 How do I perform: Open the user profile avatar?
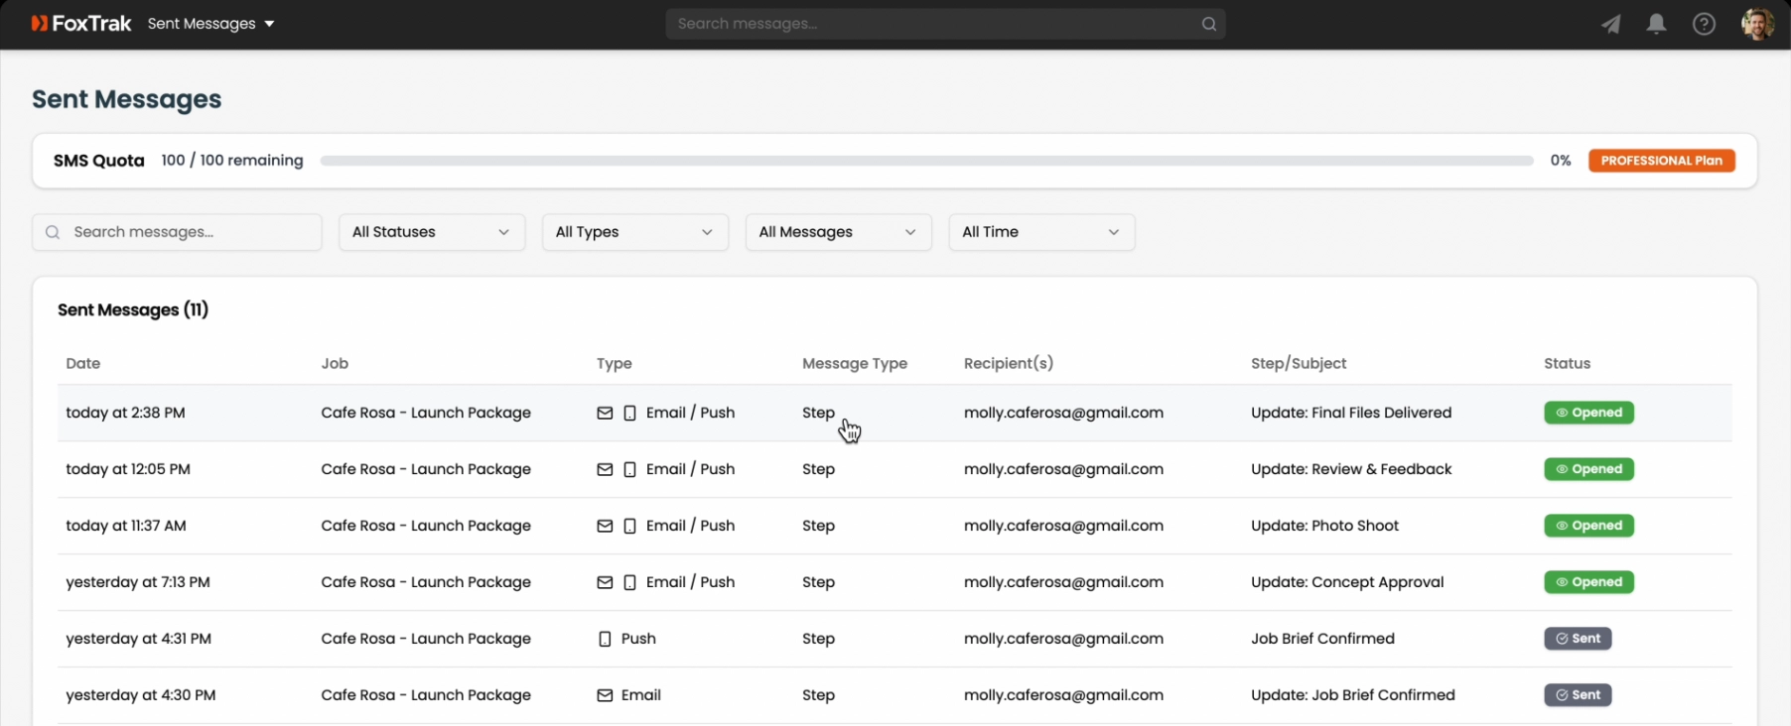coord(1757,24)
